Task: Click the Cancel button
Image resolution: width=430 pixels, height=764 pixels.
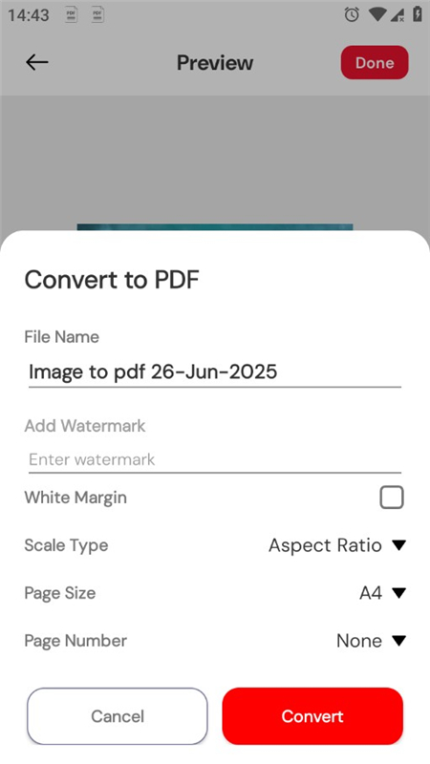Action: pos(118,715)
